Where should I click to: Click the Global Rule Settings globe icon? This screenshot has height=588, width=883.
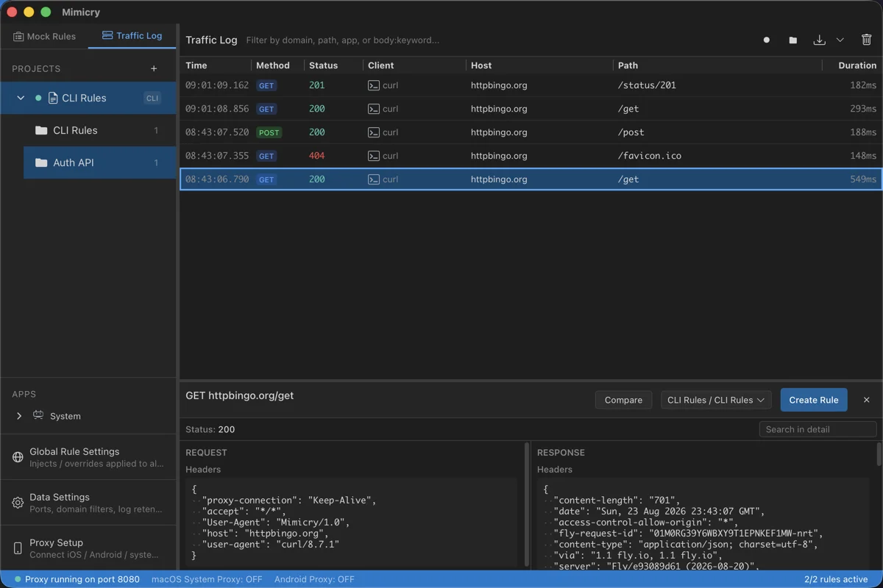pos(18,457)
